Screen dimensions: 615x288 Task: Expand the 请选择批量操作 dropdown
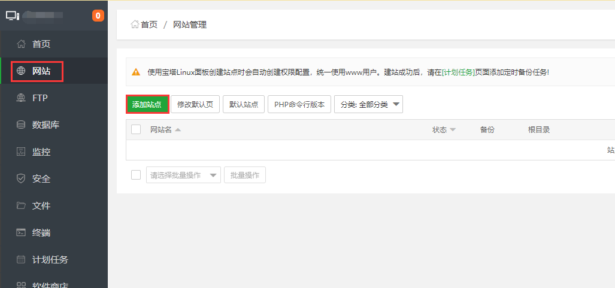183,175
